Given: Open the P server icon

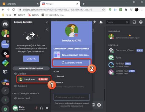Looking at the screenshot, I should tap(5, 91).
